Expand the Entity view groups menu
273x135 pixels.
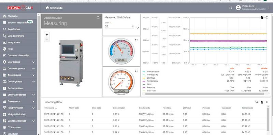pos(33,95)
